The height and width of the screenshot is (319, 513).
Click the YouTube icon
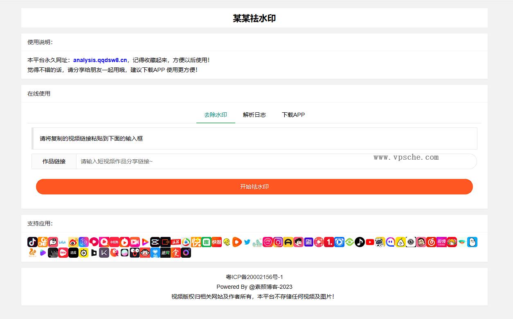click(370, 242)
